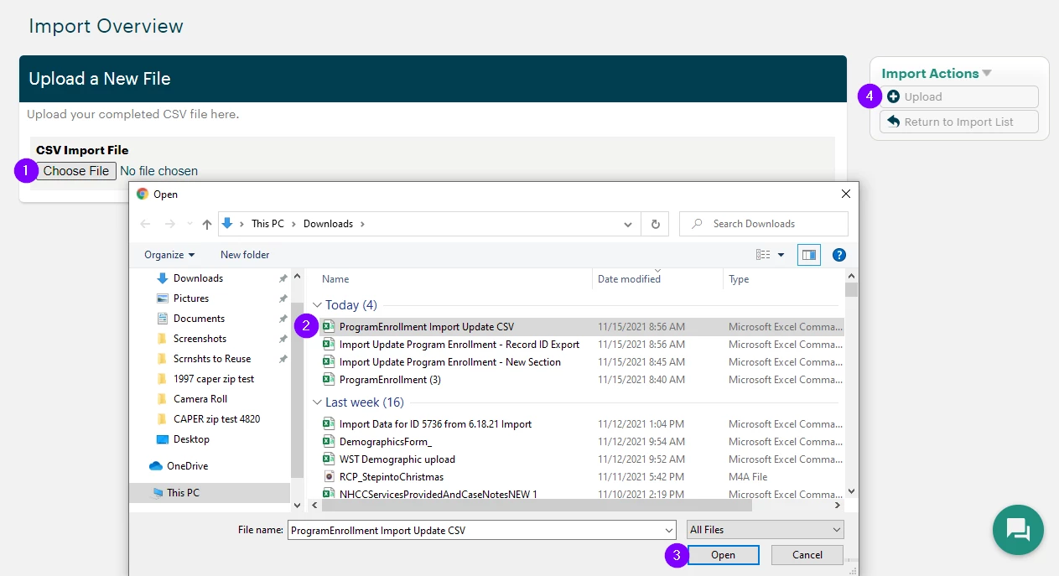Open view options dropdown arrow
The height and width of the screenshot is (576, 1059).
781,255
